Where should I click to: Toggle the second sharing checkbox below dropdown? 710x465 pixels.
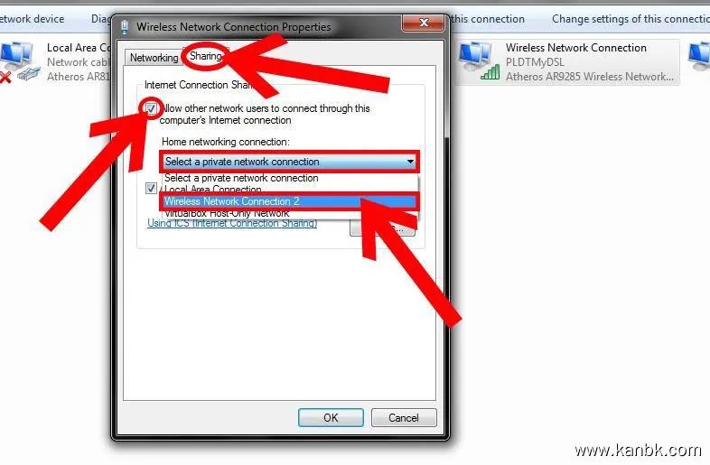(x=151, y=188)
